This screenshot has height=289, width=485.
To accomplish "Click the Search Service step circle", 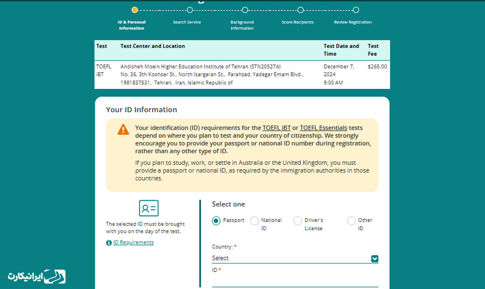I will point(190,10).
